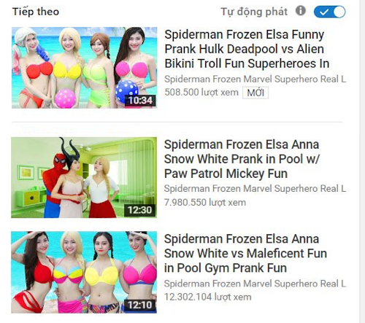Open the 12:30 Spiderman green room thumbnail
This screenshot has height=323, width=365.
point(84,177)
